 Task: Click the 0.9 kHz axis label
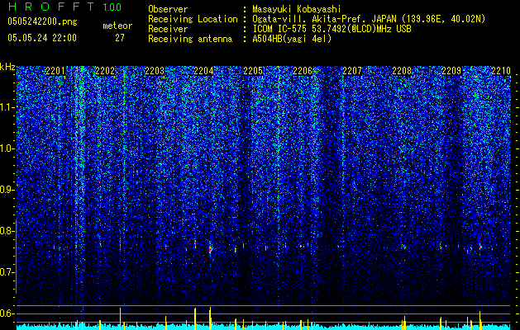pyautogui.click(x=7, y=190)
